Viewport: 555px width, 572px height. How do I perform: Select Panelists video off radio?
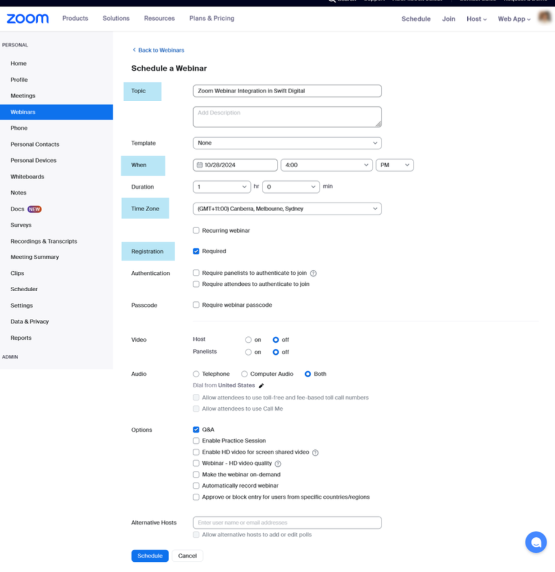(276, 352)
